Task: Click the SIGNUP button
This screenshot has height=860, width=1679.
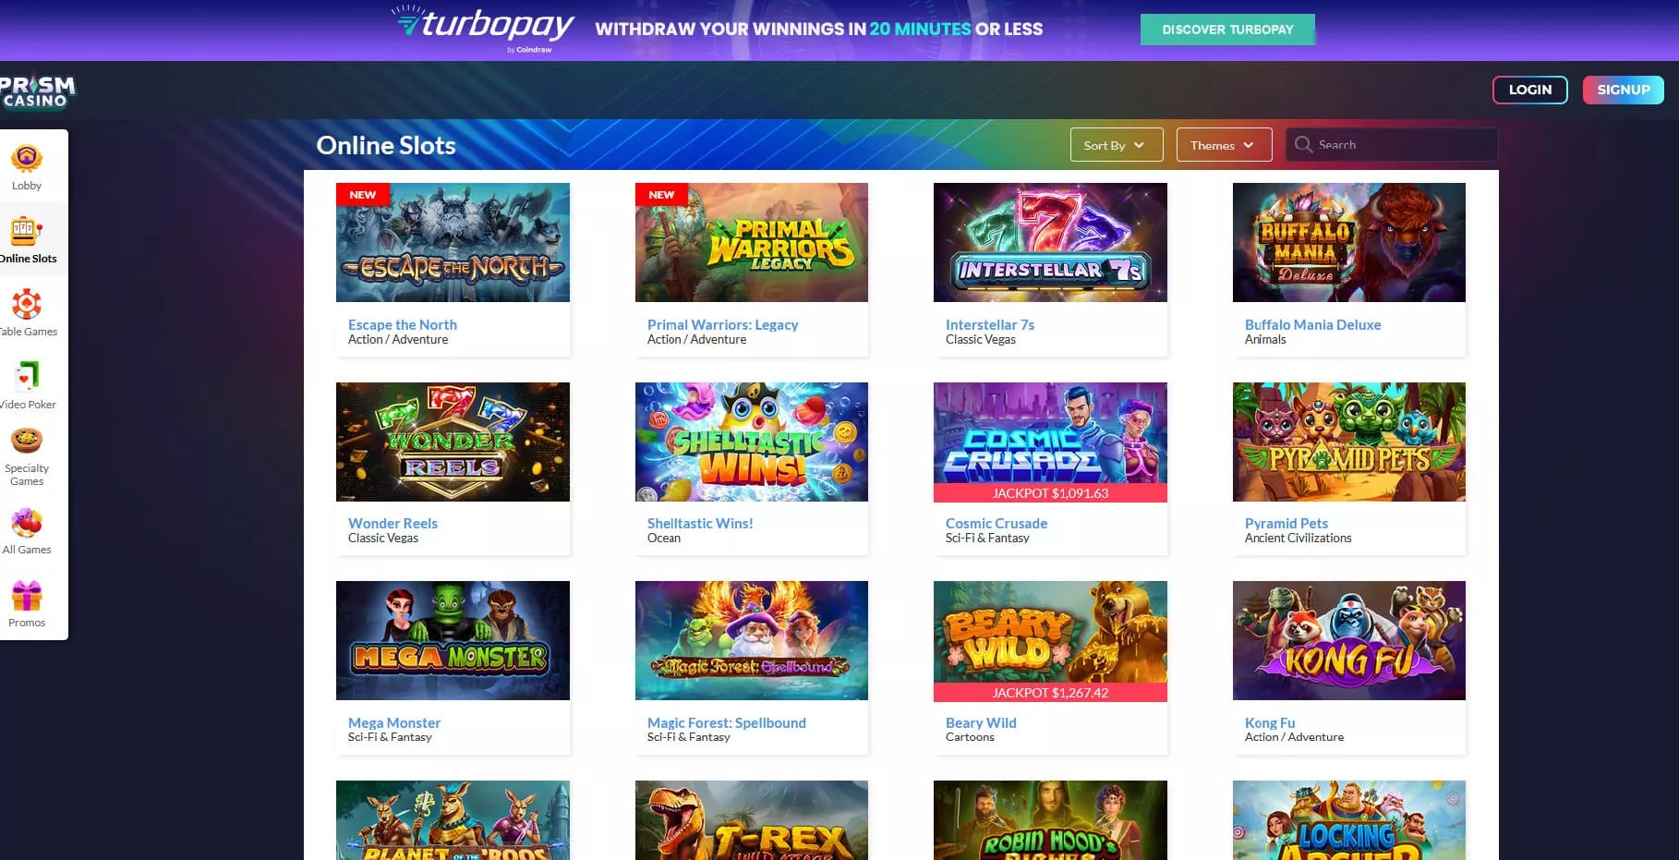Action: click(x=1623, y=90)
